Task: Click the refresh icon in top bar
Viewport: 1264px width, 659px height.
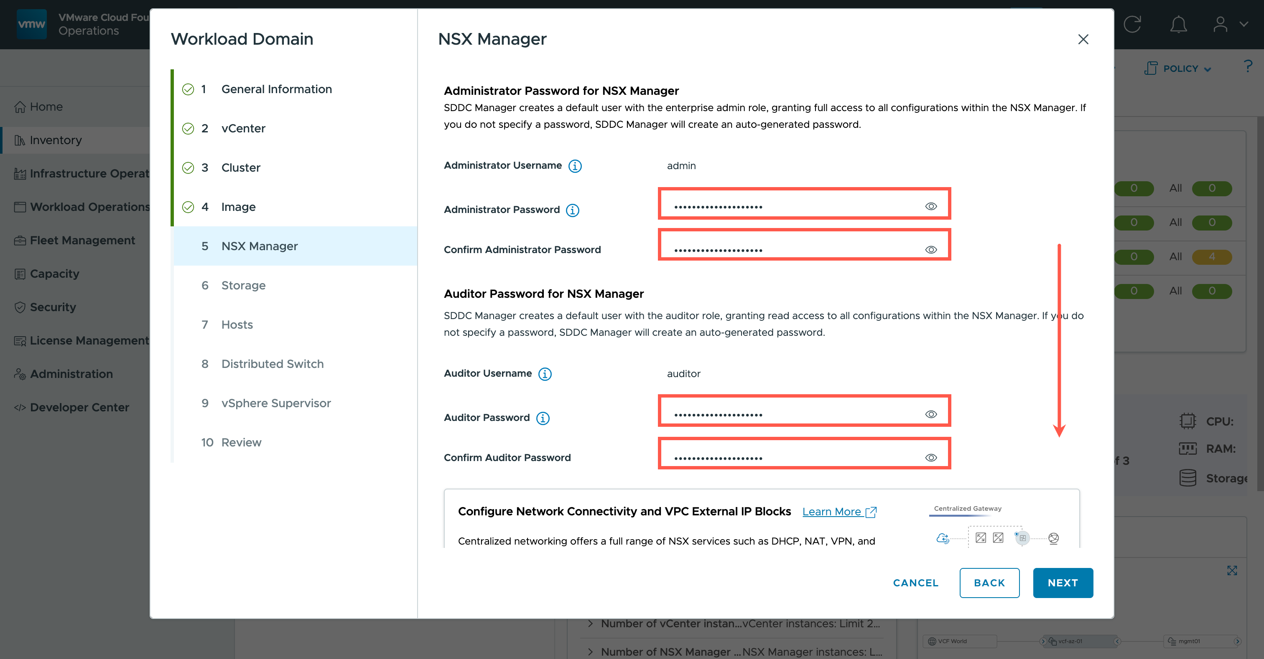Action: (1132, 23)
